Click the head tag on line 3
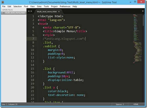The height and width of the screenshot is (108, 147). click(43, 24)
